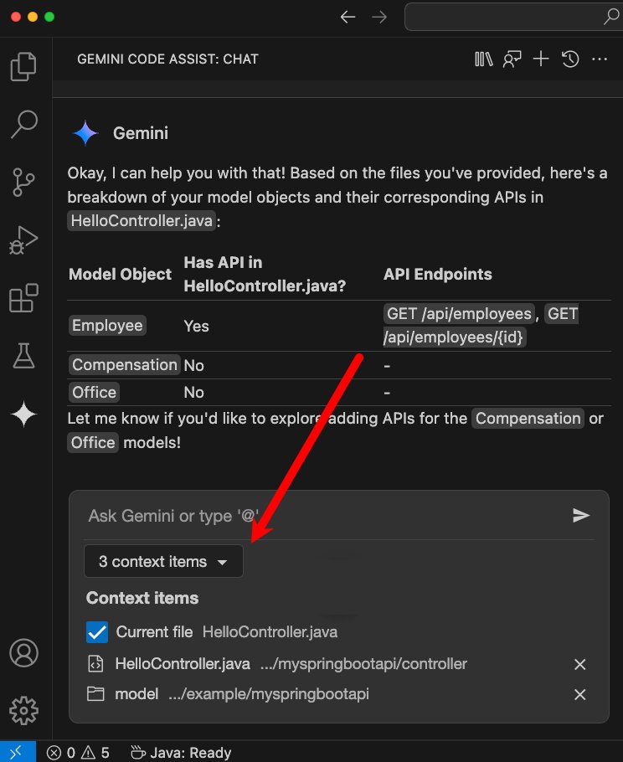This screenshot has width=623, height=762.
Task: Click the Gemini sparkle avatar icon
Action: point(85,133)
